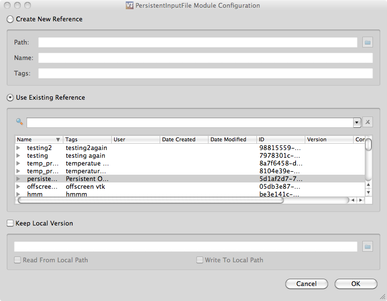Expand the offscreen vtk row
This screenshot has width=387, height=301.
pyautogui.click(x=18, y=186)
